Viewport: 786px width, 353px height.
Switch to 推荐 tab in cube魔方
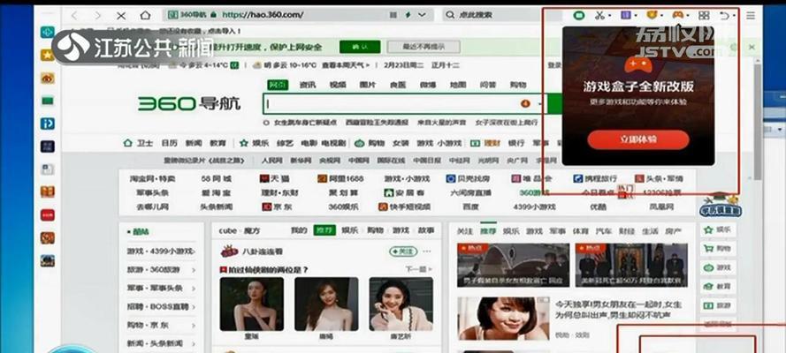[x=324, y=230]
